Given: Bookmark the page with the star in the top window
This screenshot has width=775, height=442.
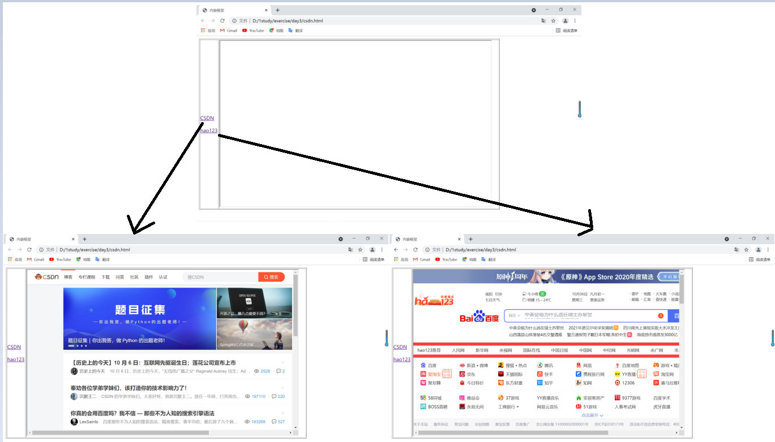Looking at the screenshot, I should tap(553, 21).
